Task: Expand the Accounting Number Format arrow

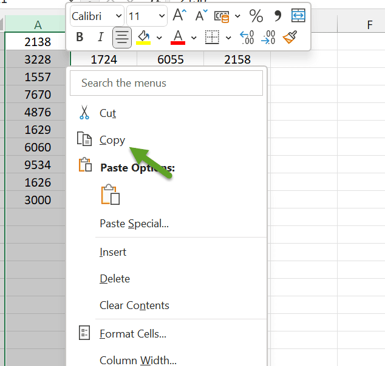Action: [x=237, y=16]
